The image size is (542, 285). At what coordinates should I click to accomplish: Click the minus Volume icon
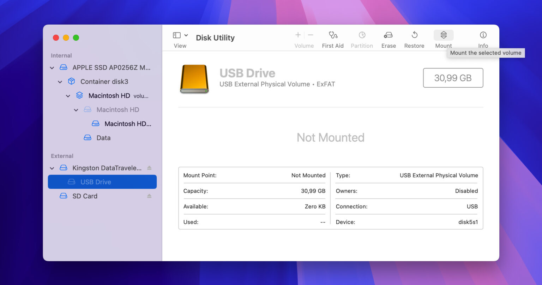tap(310, 35)
